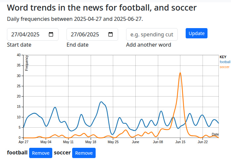Remove the soccer word
The height and width of the screenshot is (165, 231).
(x=84, y=153)
